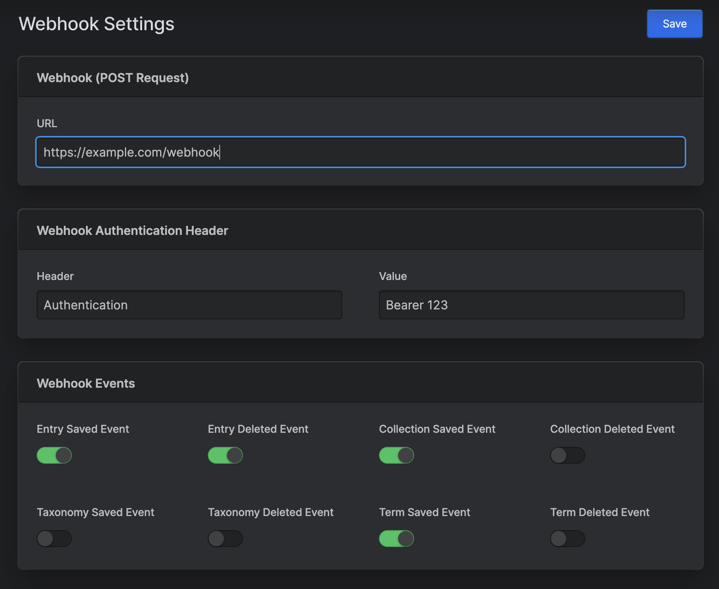Screen dimensions: 719x589
Task: Disable the Collection Saved Event toggle
Action: pyautogui.click(x=397, y=455)
